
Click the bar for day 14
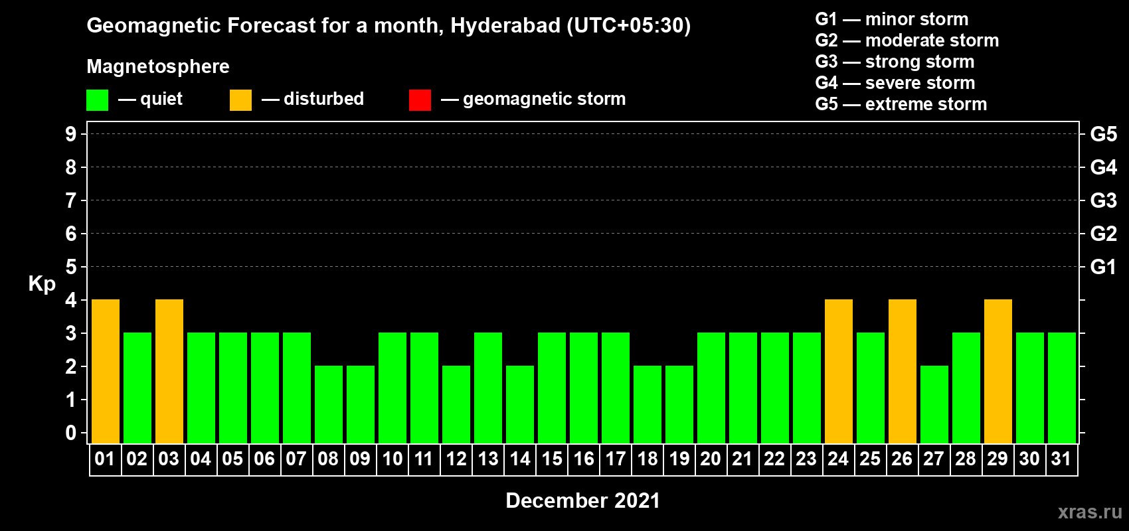(x=520, y=404)
